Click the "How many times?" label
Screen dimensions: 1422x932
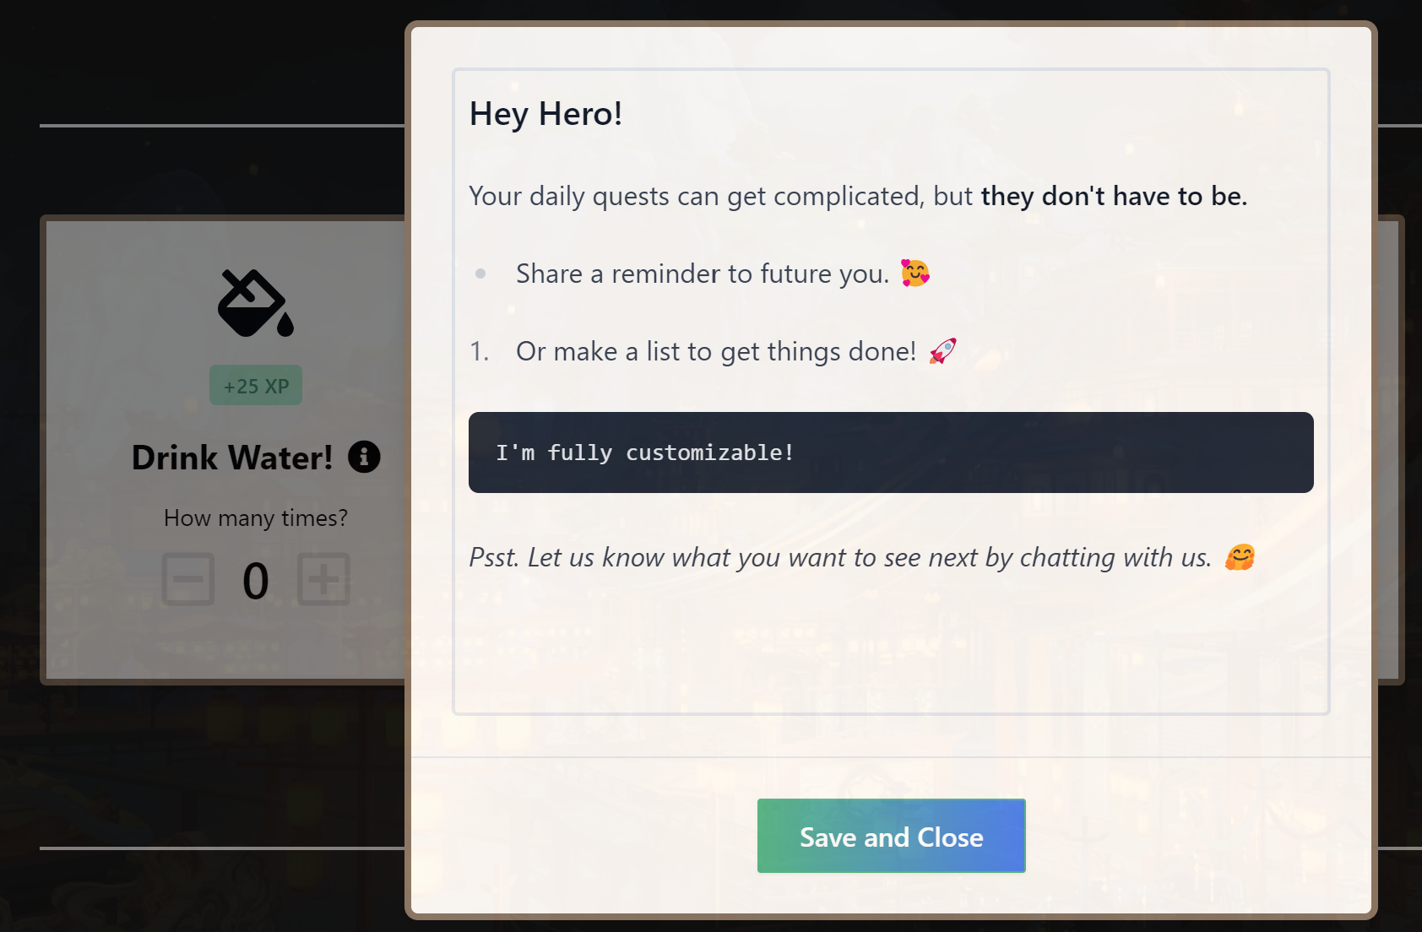(256, 517)
